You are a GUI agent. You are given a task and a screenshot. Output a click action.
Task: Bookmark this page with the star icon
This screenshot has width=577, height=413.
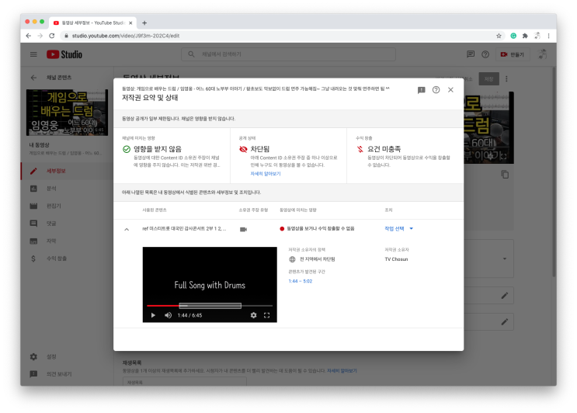point(499,36)
